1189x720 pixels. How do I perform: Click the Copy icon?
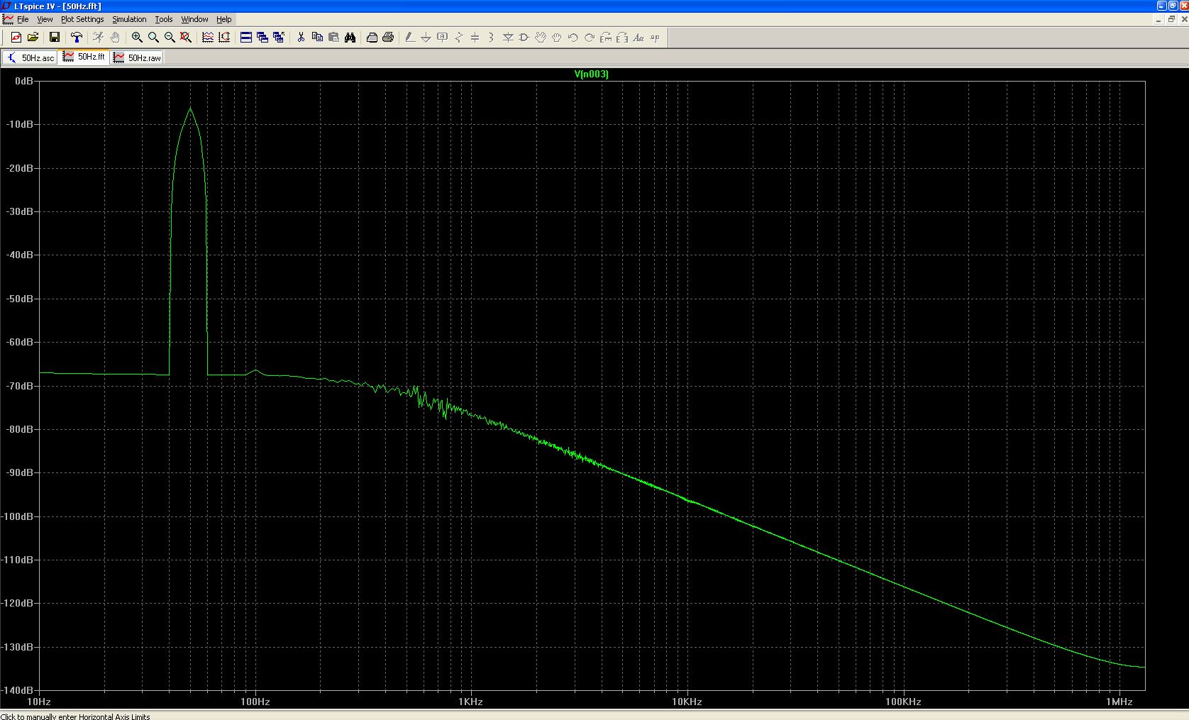(x=317, y=38)
